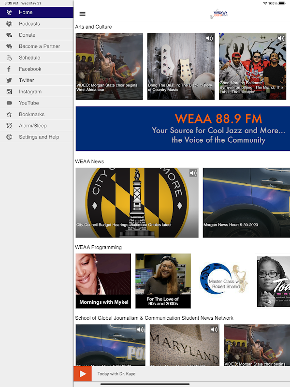Tap the WEAA News section heading
The width and height of the screenshot is (290, 387).
click(89, 162)
